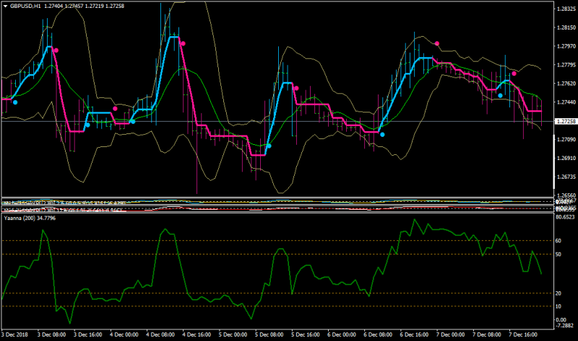Click the 1.26910 price level on the axis

(x=566, y=158)
